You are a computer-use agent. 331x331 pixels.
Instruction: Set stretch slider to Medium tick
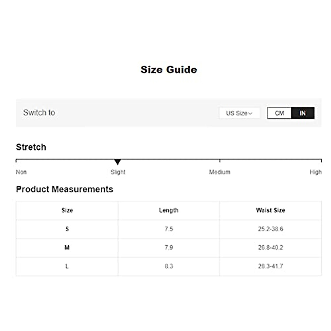tap(220, 160)
